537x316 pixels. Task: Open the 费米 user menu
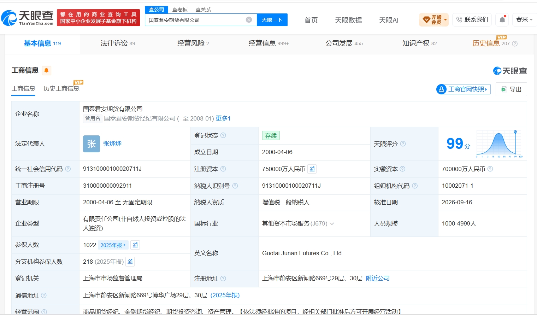[524, 20]
